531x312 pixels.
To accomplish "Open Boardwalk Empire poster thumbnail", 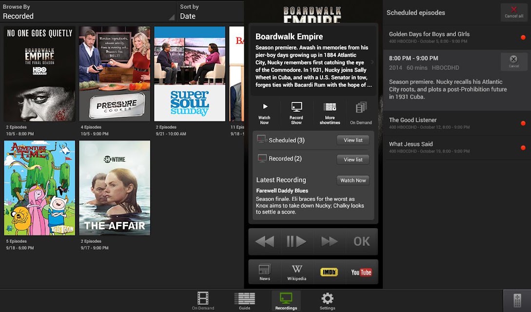I will pos(39,74).
